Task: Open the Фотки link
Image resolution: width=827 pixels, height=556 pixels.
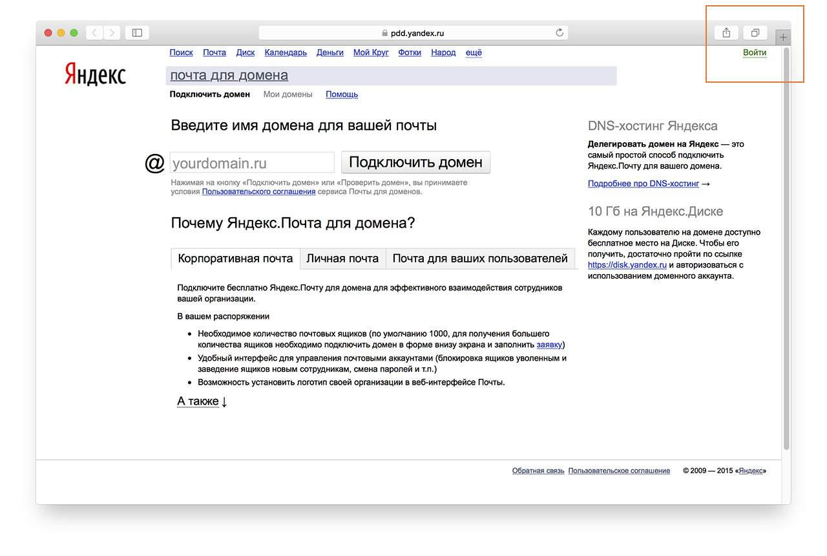Action: (410, 52)
